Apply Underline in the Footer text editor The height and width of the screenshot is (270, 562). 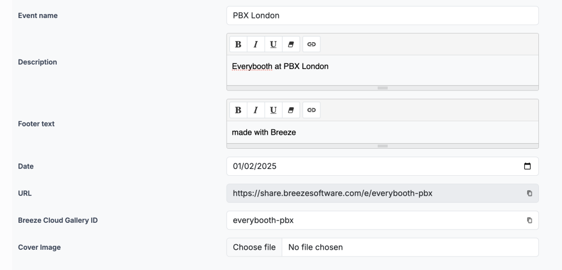(x=273, y=110)
